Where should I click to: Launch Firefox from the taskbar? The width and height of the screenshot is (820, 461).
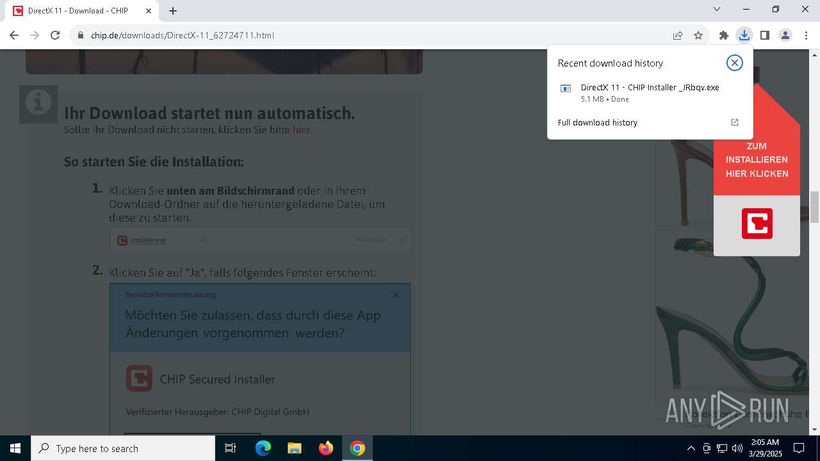pos(326,448)
